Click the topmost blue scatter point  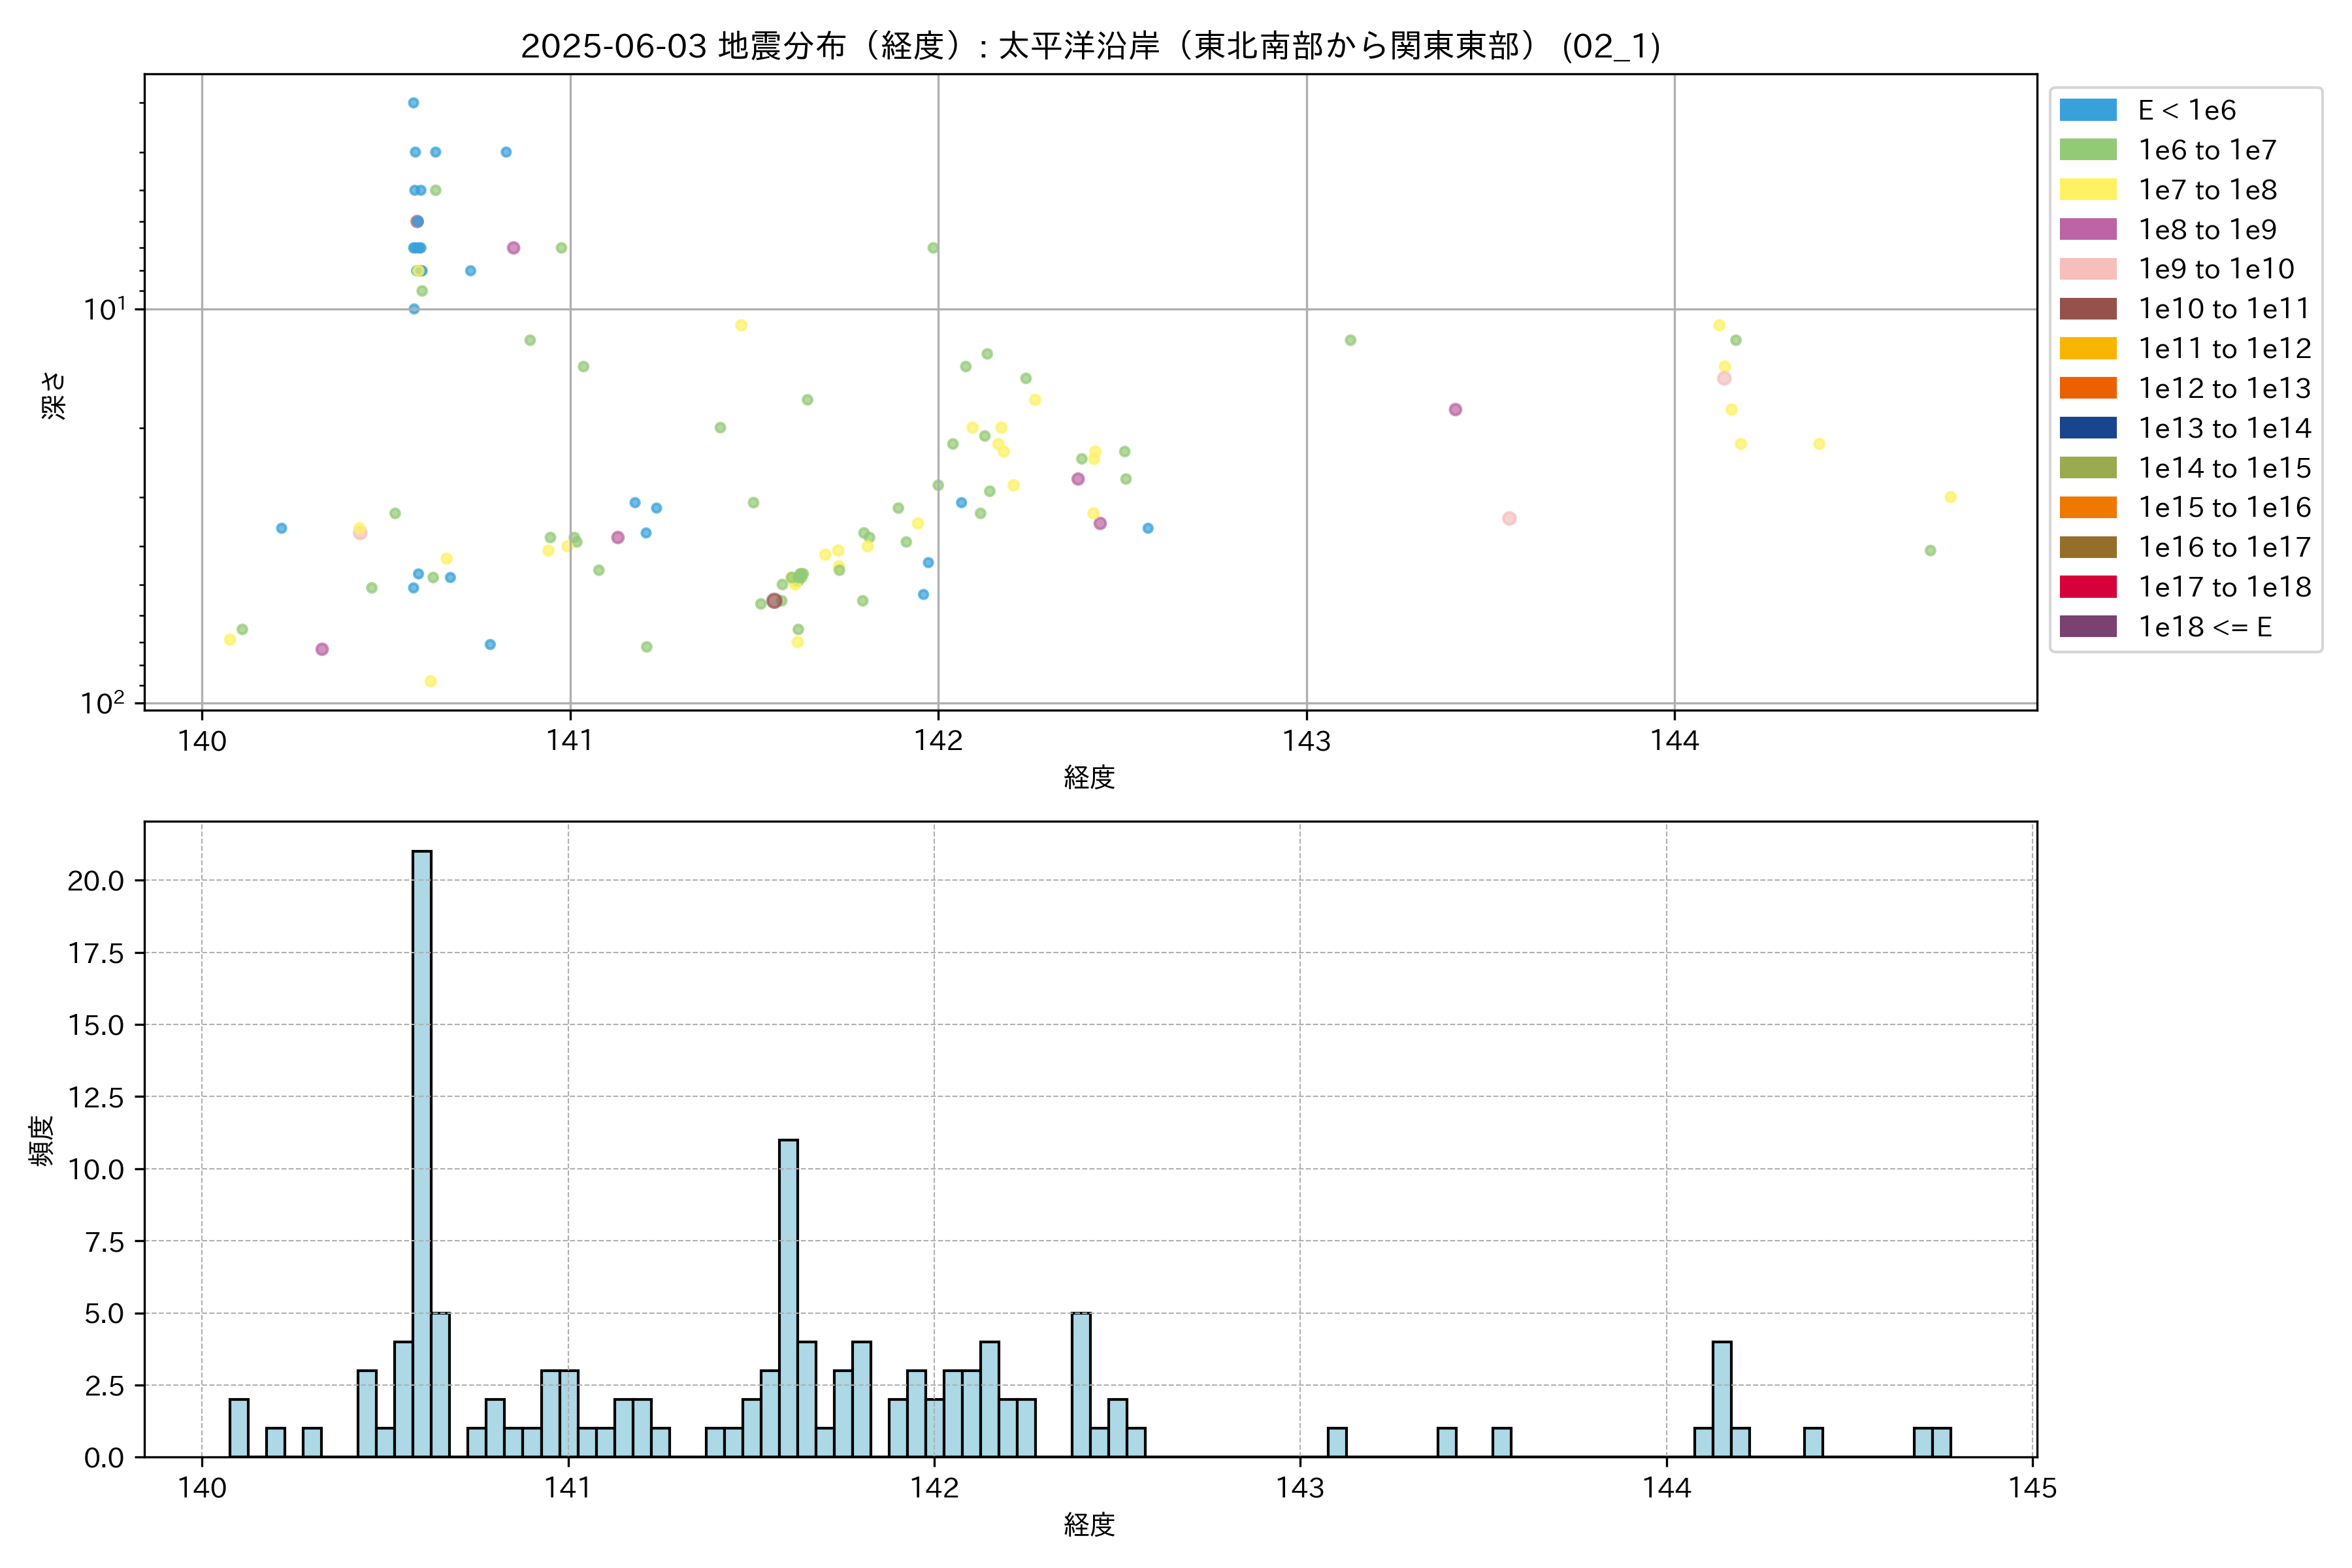coord(413,103)
